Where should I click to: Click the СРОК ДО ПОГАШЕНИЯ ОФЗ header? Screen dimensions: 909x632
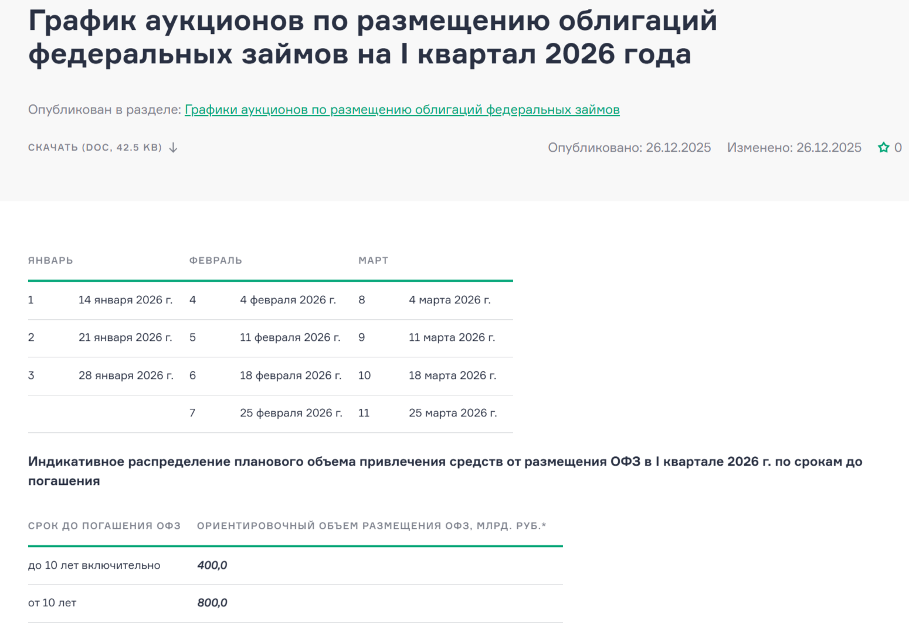pyautogui.click(x=104, y=525)
